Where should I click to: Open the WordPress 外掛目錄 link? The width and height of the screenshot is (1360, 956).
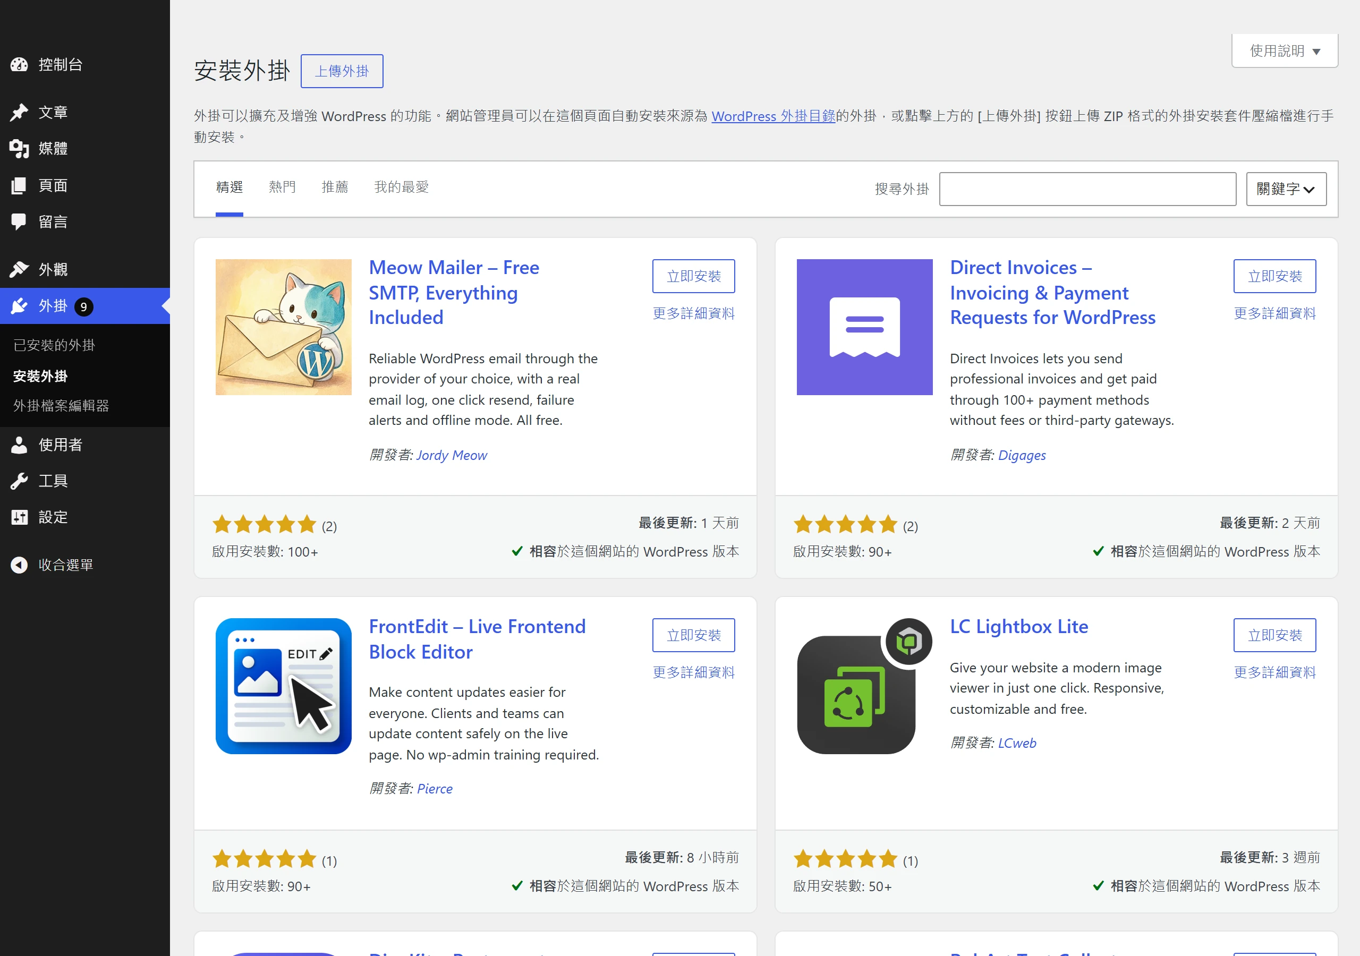pyautogui.click(x=773, y=116)
